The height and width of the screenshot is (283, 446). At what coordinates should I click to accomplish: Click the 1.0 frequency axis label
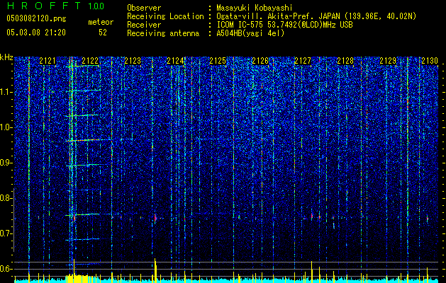pyautogui.click(x=6, y=128)
